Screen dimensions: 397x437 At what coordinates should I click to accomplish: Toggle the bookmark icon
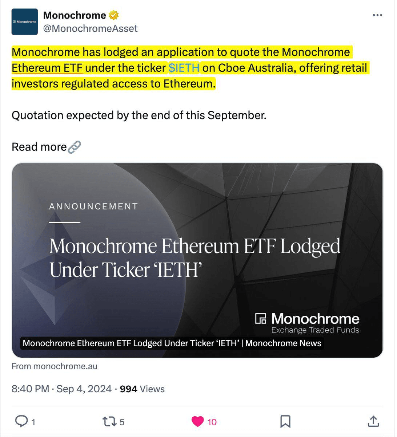(285, 422)
